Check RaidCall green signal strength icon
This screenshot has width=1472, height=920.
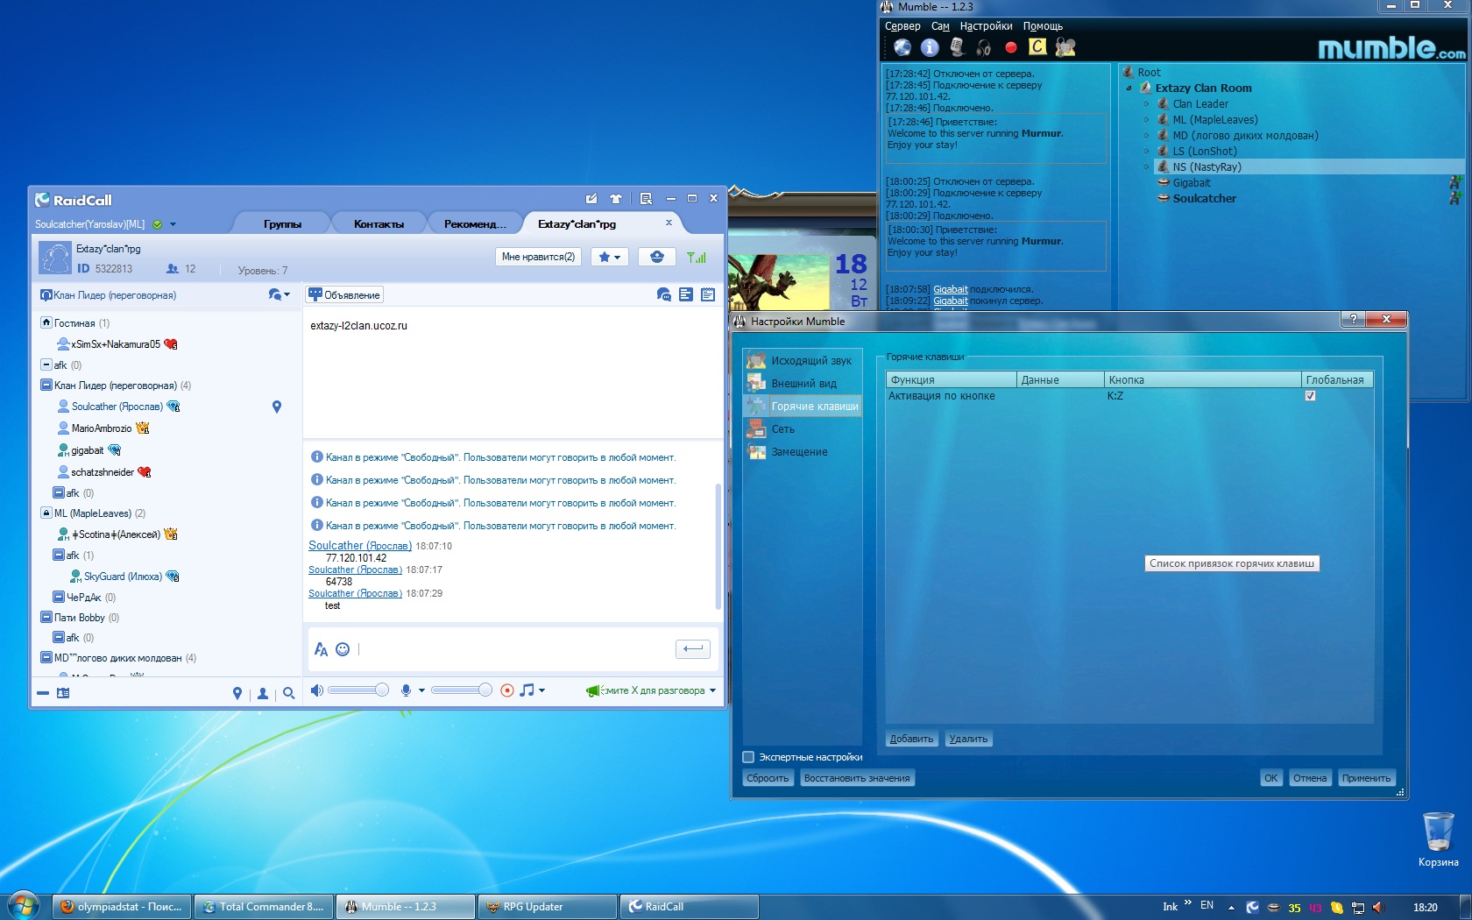[x=697, y=257]
